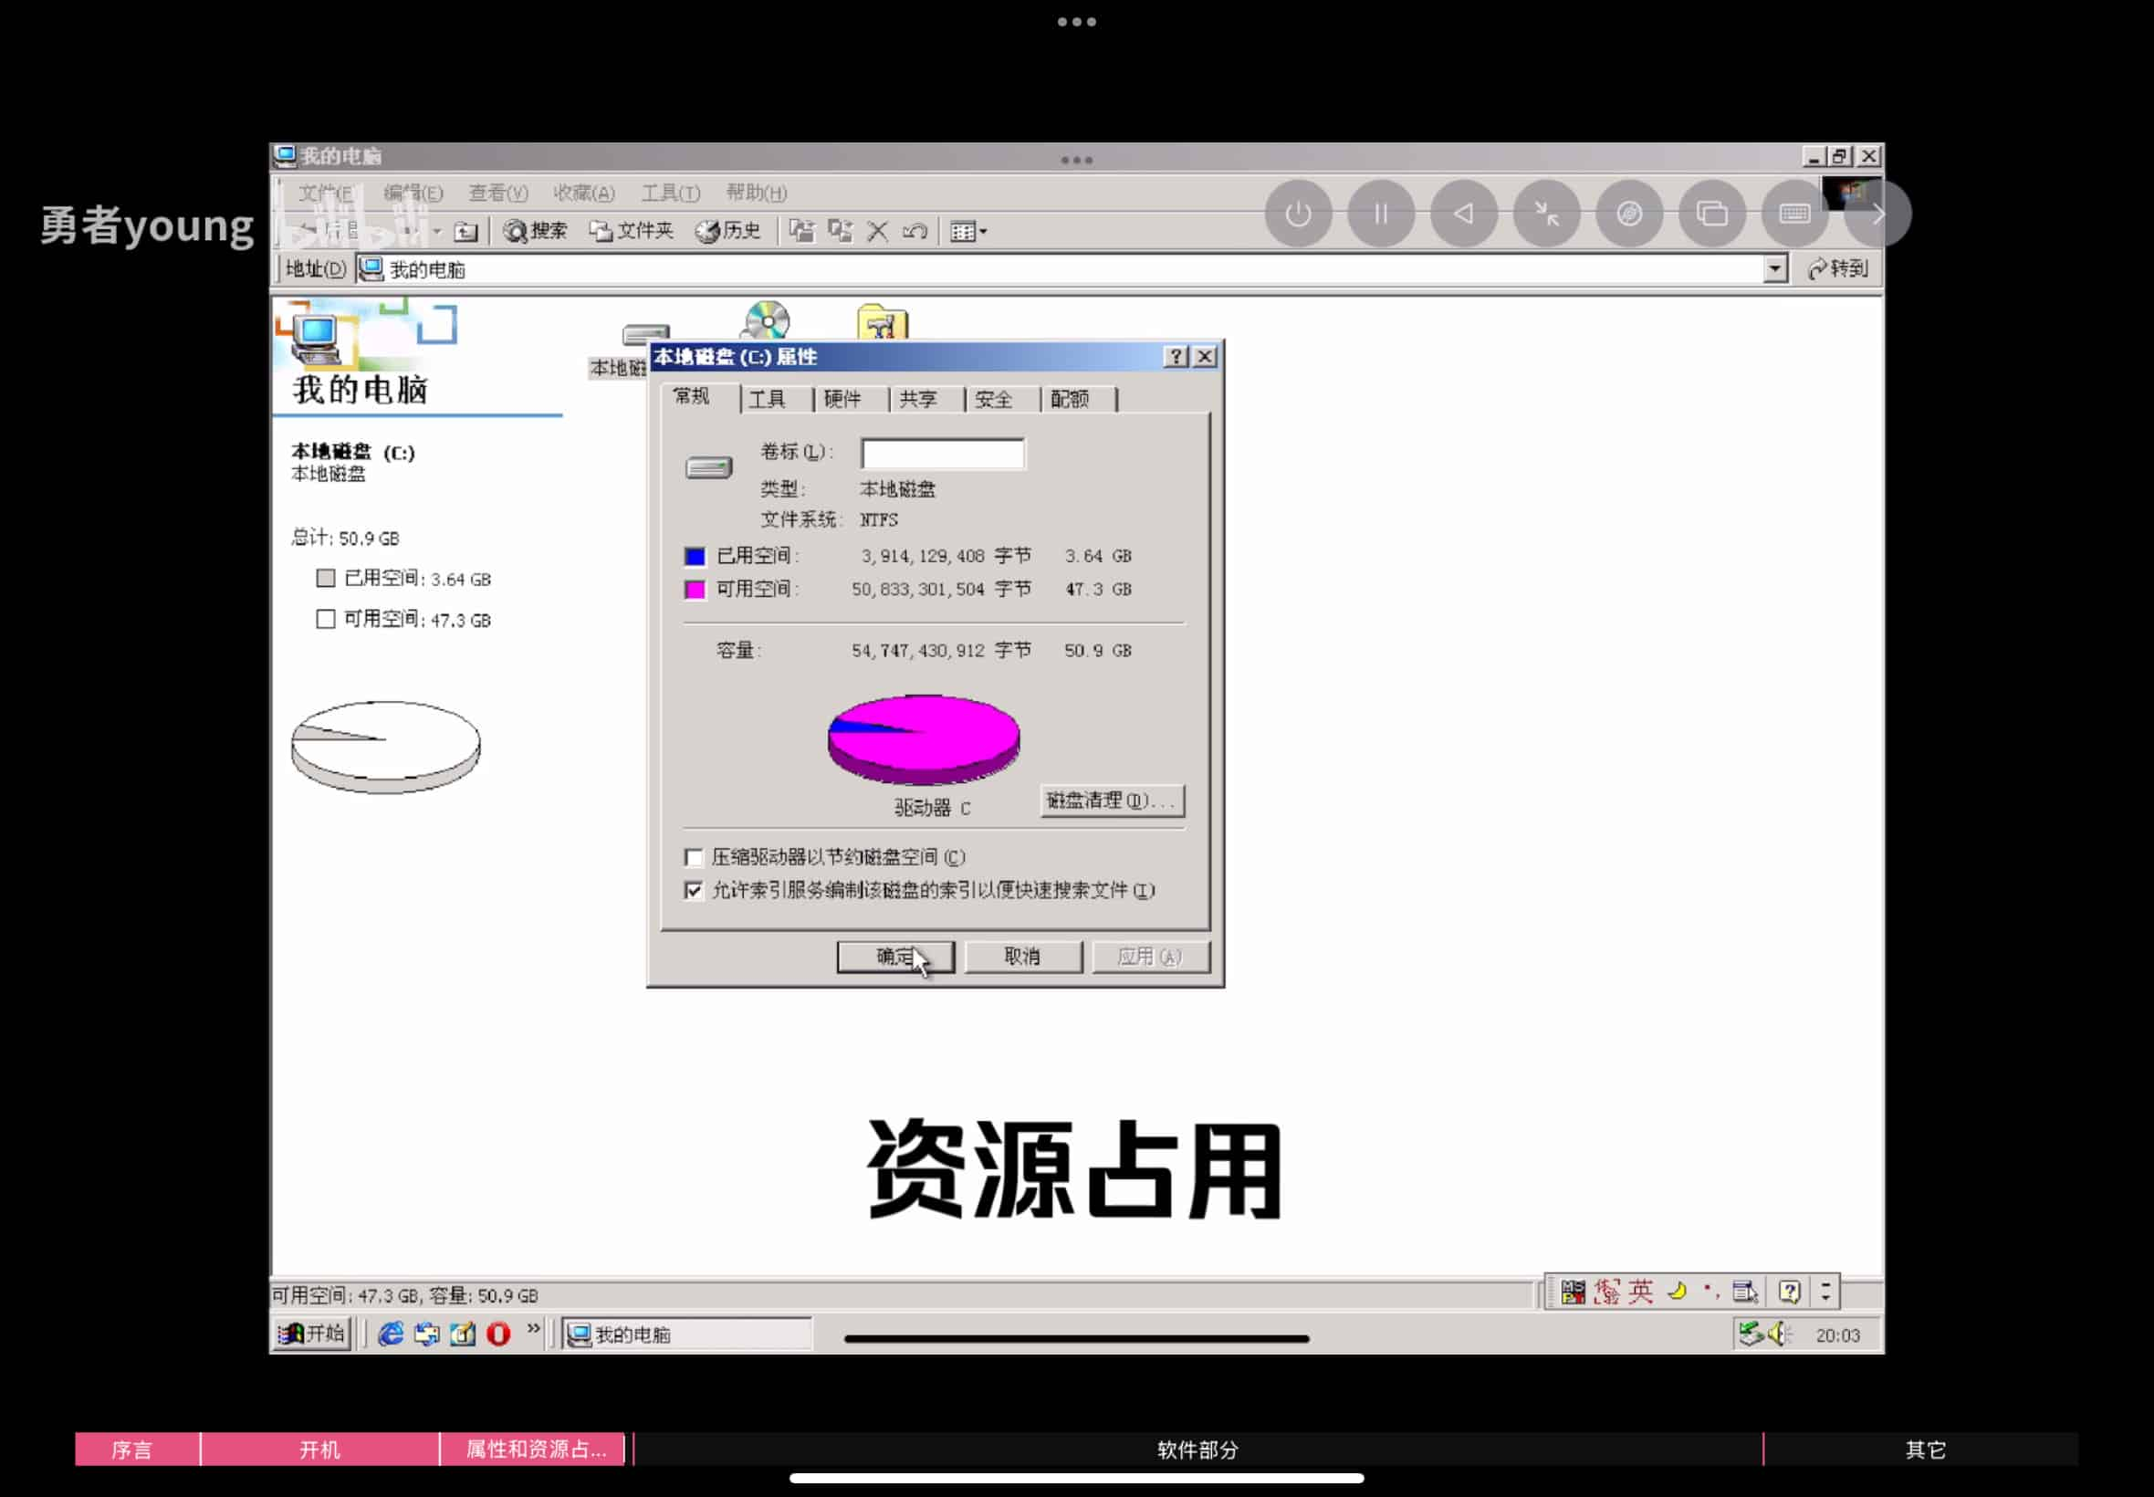Click the shrink-arrows overlay icon

click(1546, 214)
